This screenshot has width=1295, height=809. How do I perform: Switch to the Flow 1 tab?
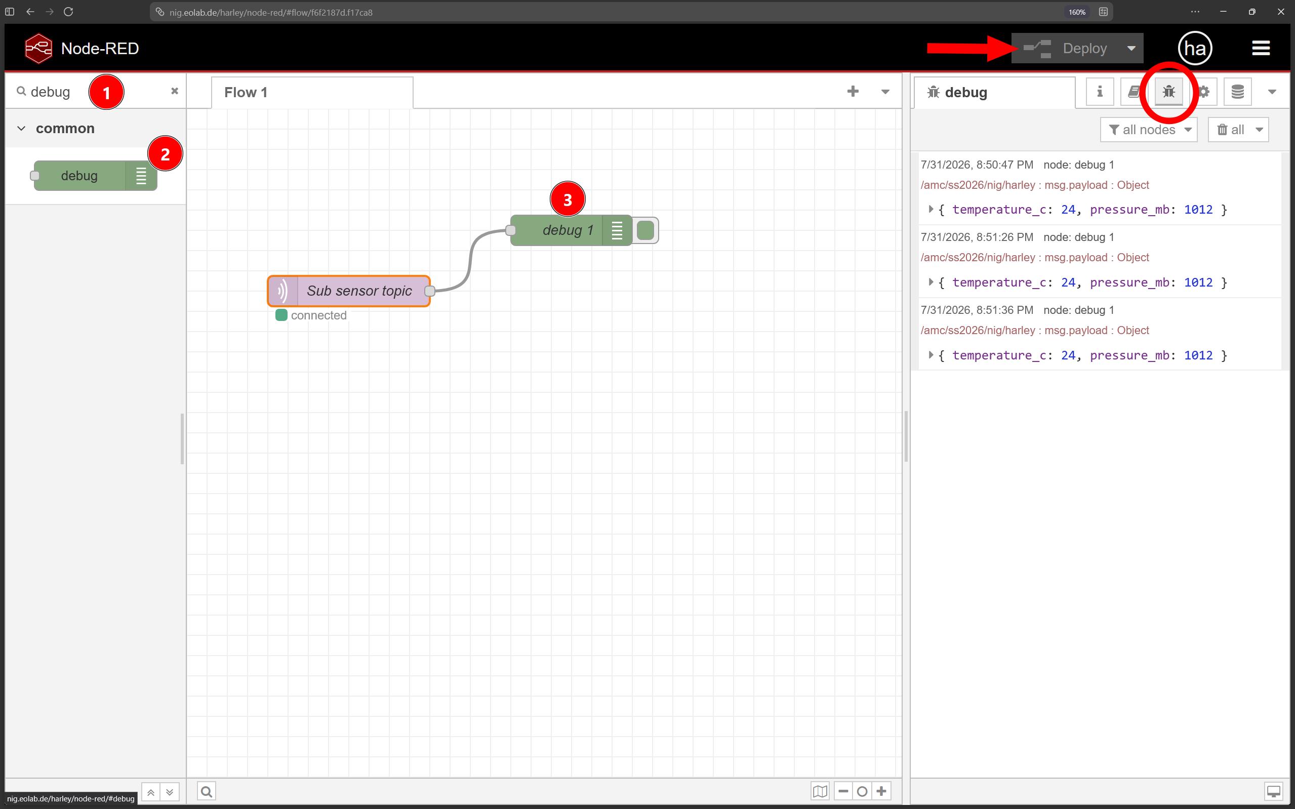pos(312,93)
